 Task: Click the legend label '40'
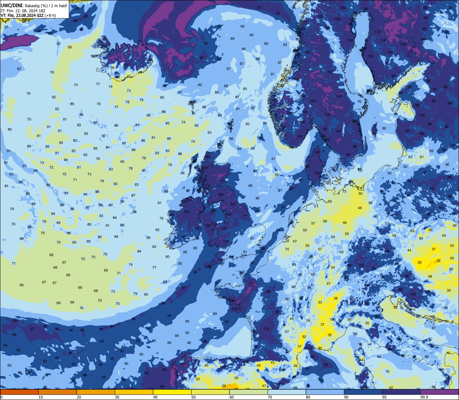click(x=155, y=397)
